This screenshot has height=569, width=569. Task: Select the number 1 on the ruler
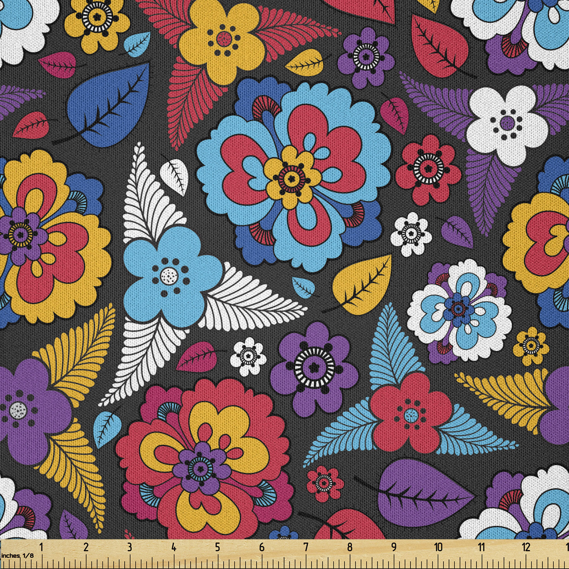coord(41,547)
